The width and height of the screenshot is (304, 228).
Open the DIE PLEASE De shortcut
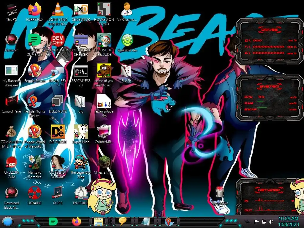tap(58, 134)
